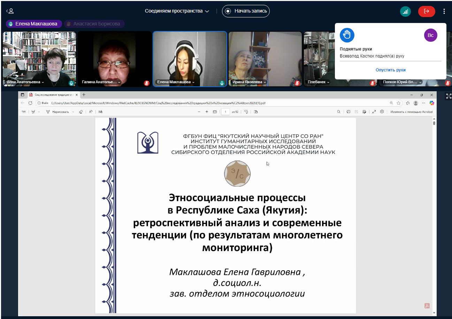Select the Елена Маклашова speaker chip
Image resolution: width=452 pixels, height=319 pixels.
(34, 24)
